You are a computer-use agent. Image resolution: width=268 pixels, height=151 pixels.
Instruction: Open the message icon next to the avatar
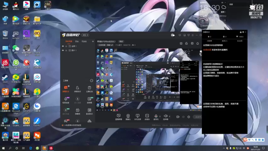tap(180, 35)
